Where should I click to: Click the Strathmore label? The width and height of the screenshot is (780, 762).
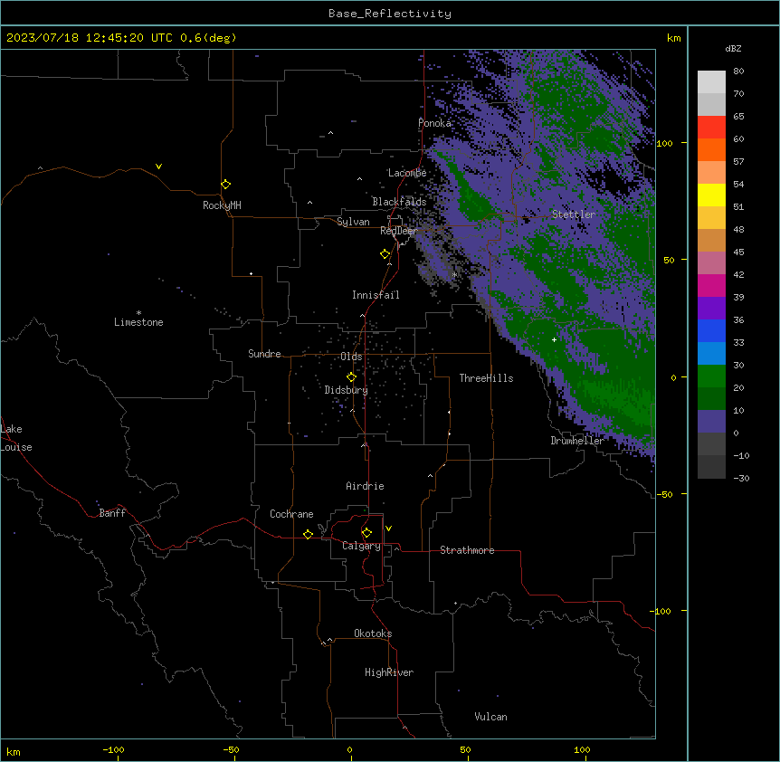pos(467,550)
